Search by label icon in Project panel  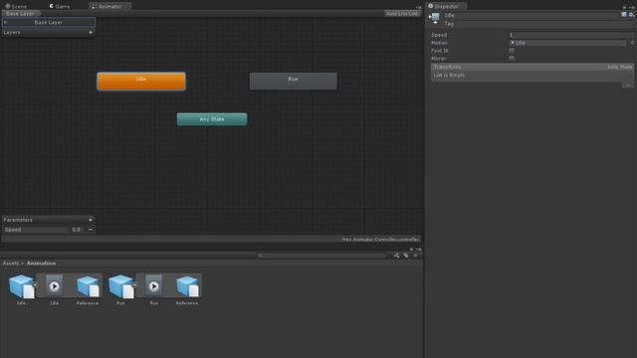pos(406,256)
